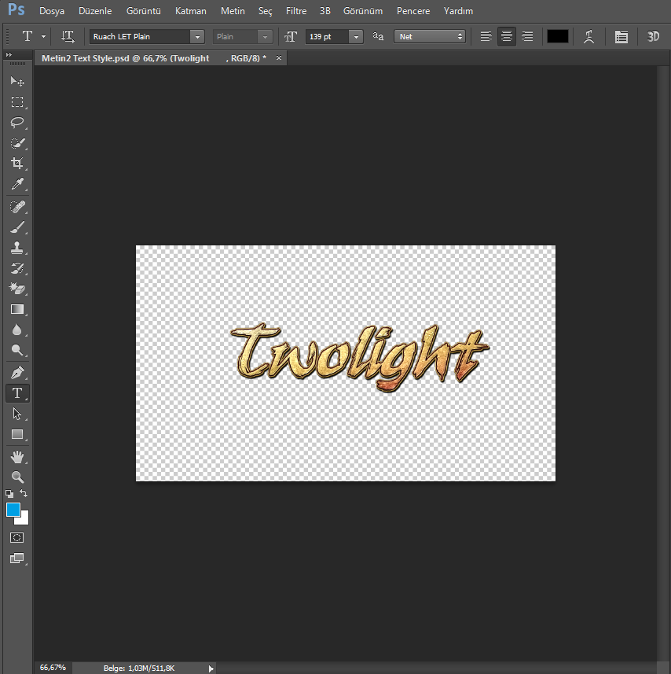
Task: Open the anti-aliasing Net dropdown
Action: [429, 36]
